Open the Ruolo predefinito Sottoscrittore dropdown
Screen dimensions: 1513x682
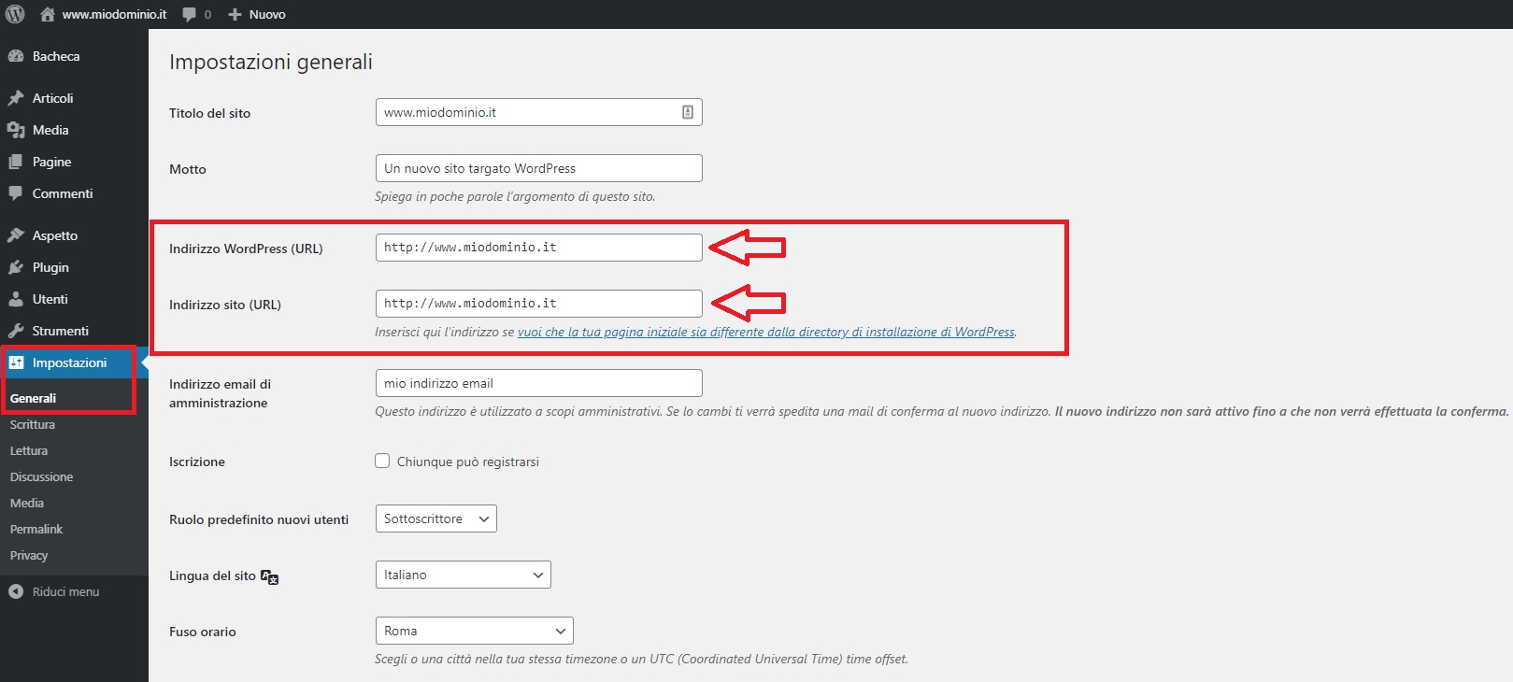click(435, 519)
